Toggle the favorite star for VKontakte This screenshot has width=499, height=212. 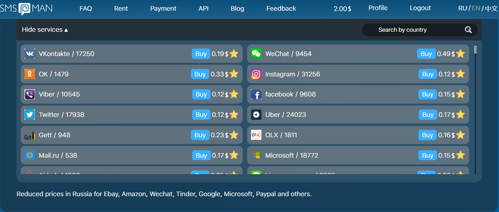point(234,54)
